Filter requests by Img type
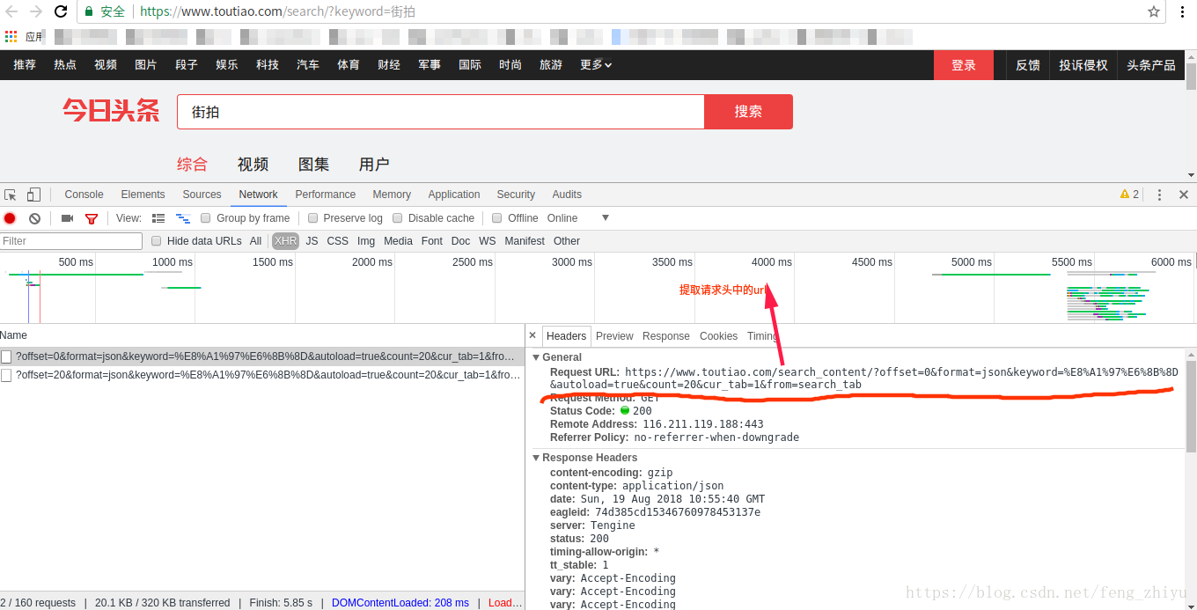The width and height of the screenshot is (1197, 610). tap(366, 241)
